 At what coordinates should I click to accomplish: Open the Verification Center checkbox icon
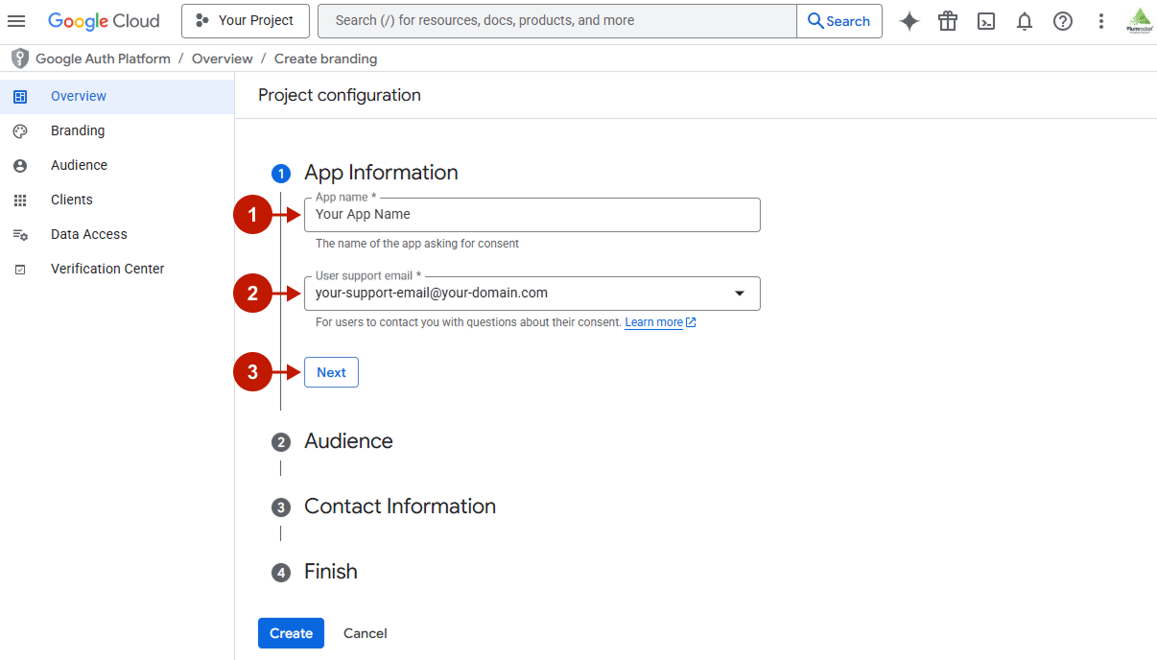(x=20, y=269)
